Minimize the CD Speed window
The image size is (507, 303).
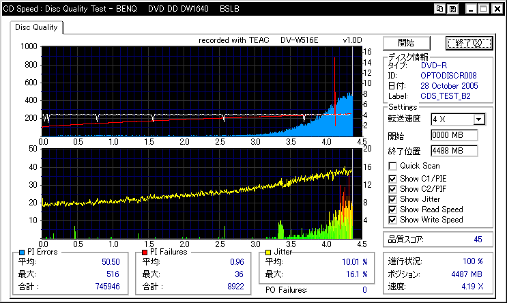[x=470, y=9]
